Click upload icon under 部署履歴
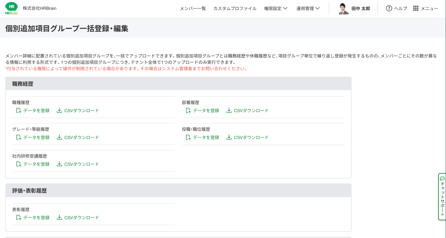 point(188,110)
